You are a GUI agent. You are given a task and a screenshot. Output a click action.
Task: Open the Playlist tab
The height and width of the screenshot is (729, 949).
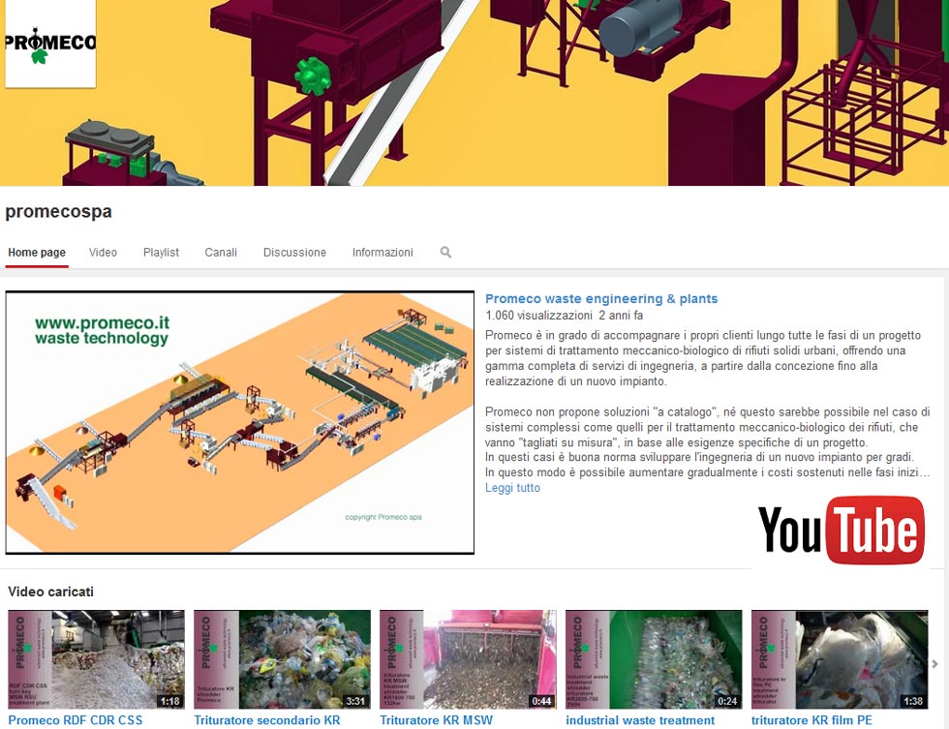pyautogui.click(x=161, y=252)
